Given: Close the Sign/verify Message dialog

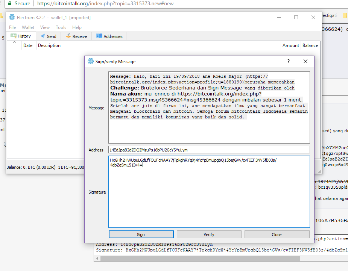Looking at the screenshot, I should point(305,61).
